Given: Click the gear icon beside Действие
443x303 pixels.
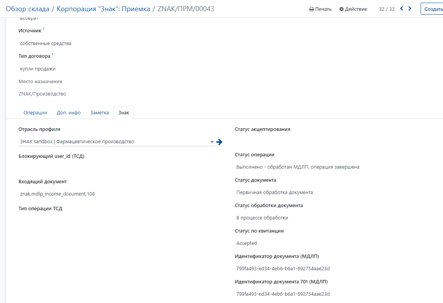Looking at the screenshot, I should [x=341, y=9].
